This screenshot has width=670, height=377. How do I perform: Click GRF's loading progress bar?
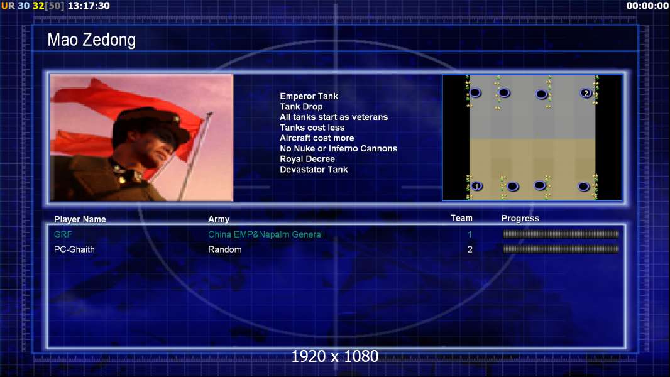pos(560,234)
